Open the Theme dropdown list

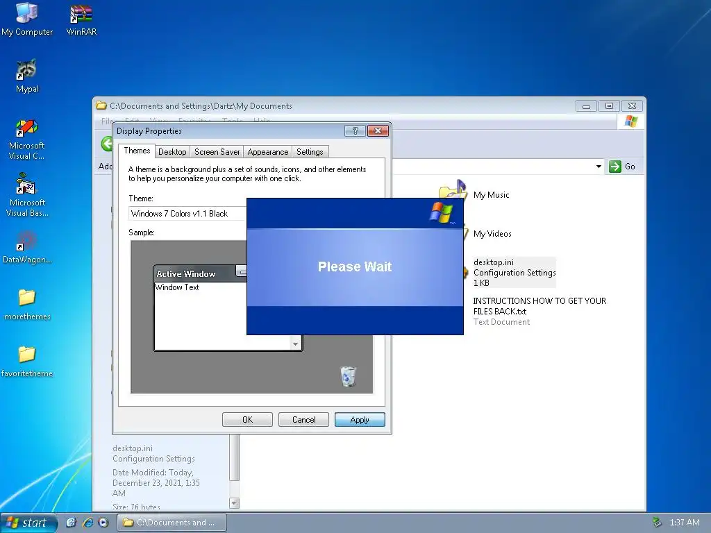coord(187,214)
